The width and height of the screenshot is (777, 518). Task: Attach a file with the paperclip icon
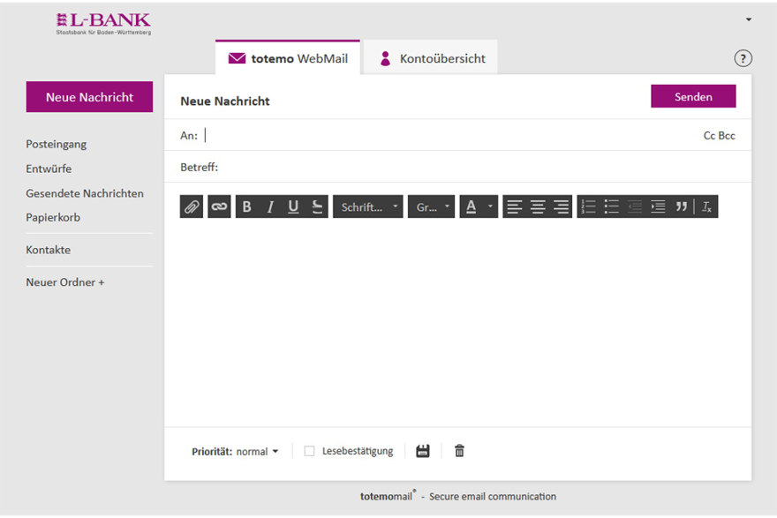click(x=192, y=206)
